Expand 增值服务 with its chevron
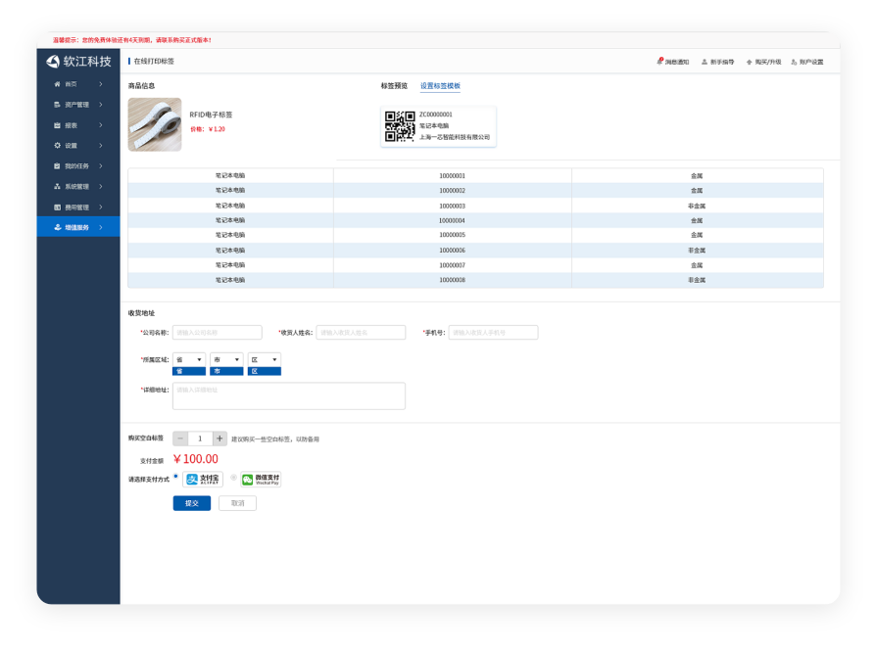The width and height of the screenshot is (877, 646). pyautogui.click(x=101, y=227)
